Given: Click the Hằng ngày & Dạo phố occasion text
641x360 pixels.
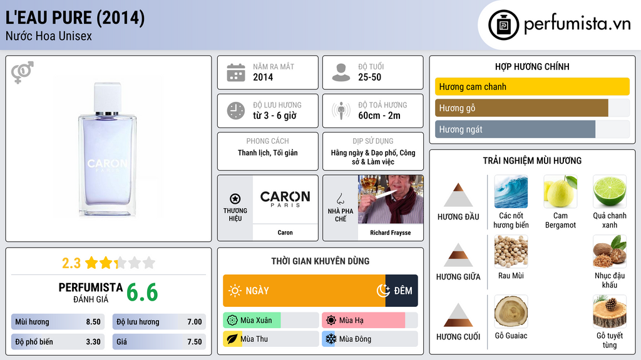Looking at the screenshot, I should [x=373, y=157].
